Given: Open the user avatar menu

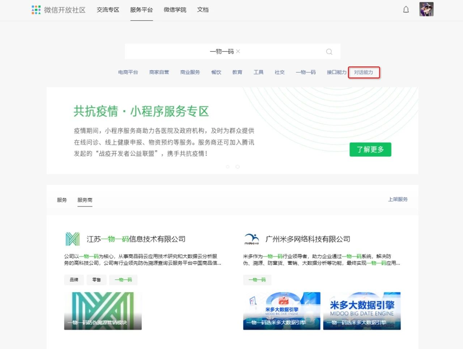Looking at the screenshot, I should click(426, 9).
